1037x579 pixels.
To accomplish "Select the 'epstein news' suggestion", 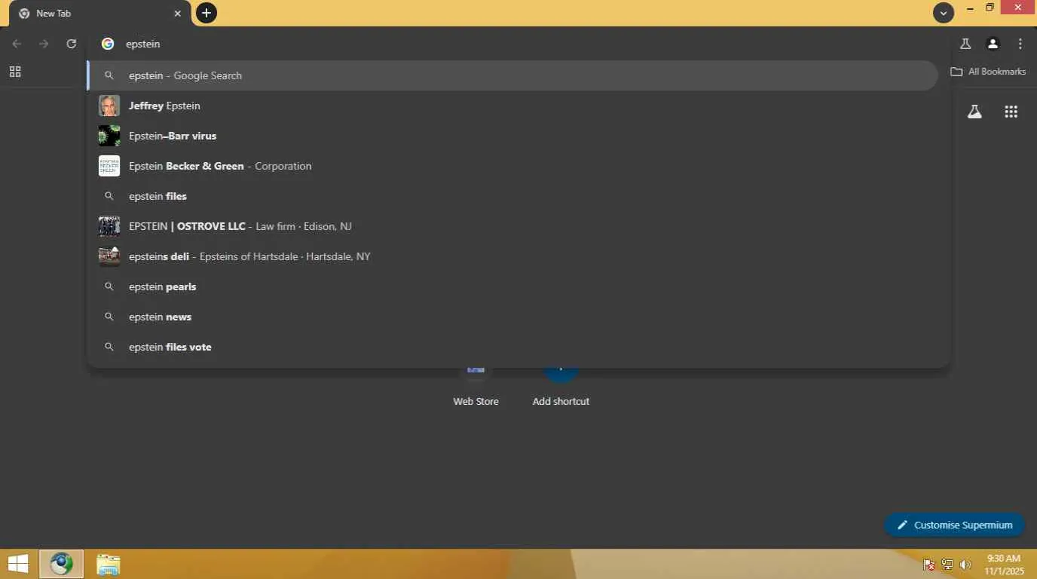I will (512, 317).
